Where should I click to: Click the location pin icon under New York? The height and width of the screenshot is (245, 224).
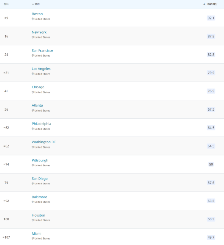click(x=33, y=37)
